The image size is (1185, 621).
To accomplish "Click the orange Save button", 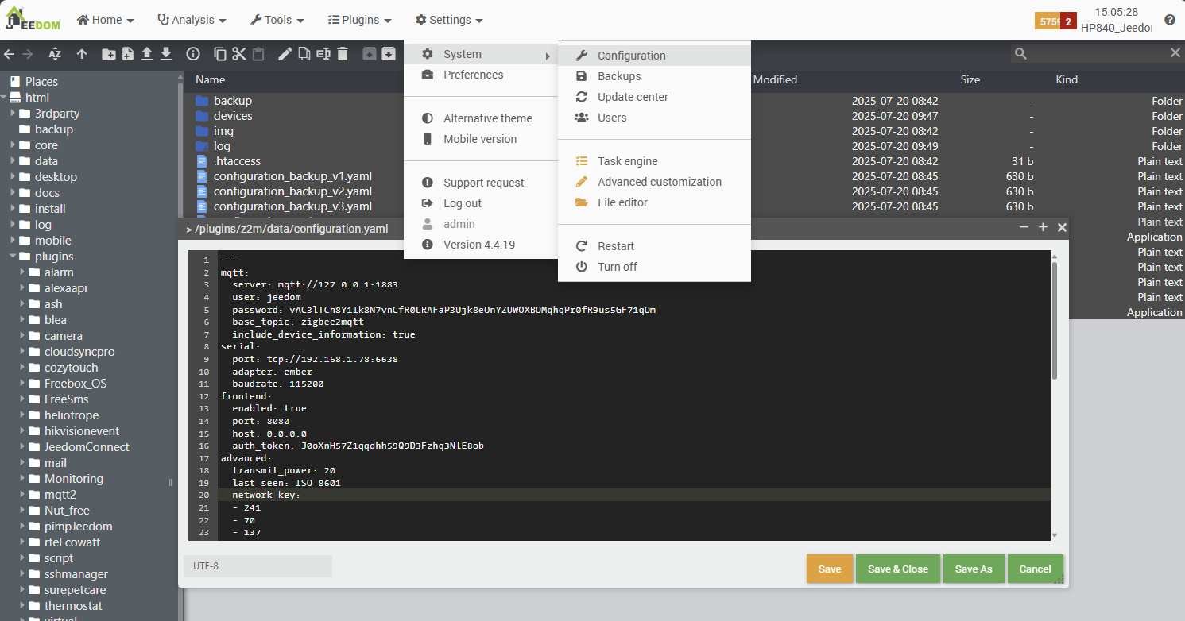I will click(x=829, y=569).
